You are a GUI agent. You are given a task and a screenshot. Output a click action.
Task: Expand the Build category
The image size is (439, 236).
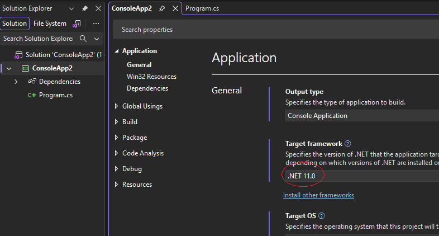[117, 122]
